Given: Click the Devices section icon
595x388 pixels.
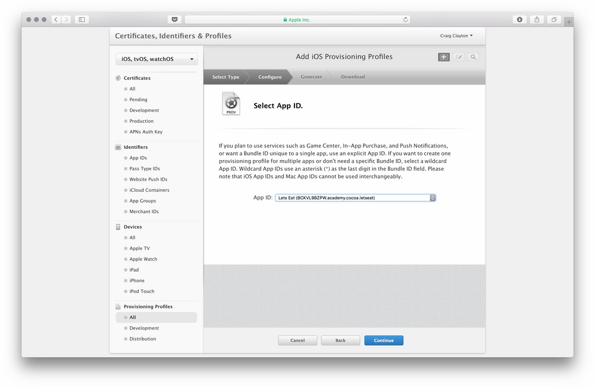Looking at the screenshot, I should click(x=118, y=227).
